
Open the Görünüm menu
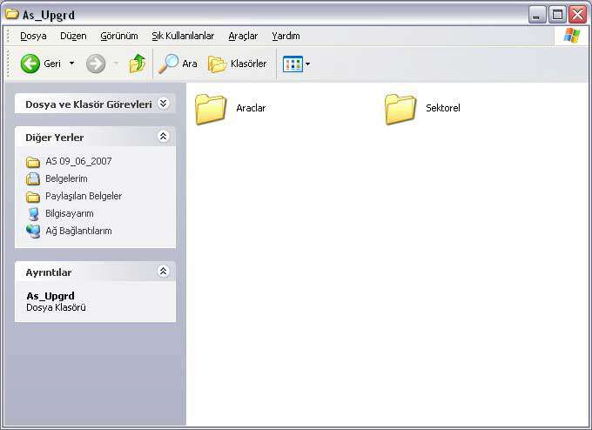[x=119, y=36]
